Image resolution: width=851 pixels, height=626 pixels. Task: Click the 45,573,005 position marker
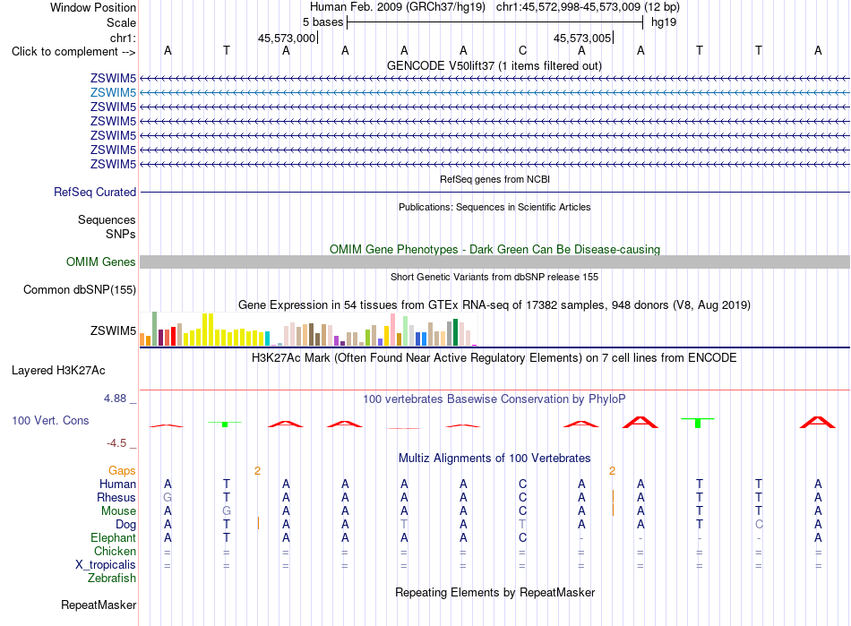(582, 38)
